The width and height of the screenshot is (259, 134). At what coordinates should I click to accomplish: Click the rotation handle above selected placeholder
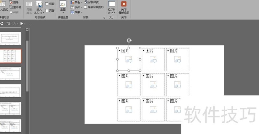point(129,41)
